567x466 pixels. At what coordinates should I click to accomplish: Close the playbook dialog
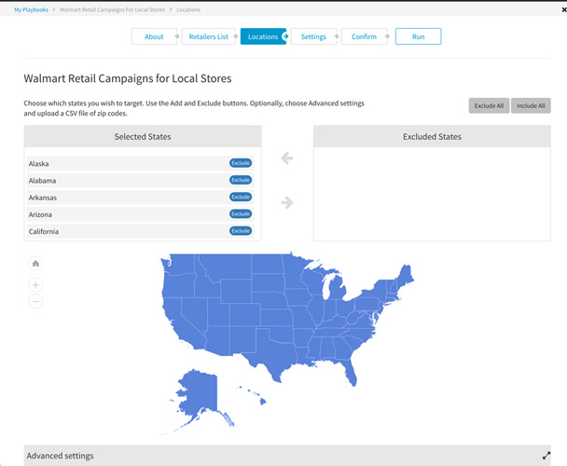[x=564, y=9]
